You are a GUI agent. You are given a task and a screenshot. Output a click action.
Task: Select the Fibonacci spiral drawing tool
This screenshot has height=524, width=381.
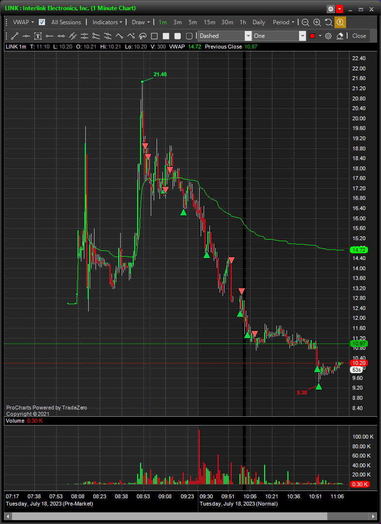click(x=143, y=36)
